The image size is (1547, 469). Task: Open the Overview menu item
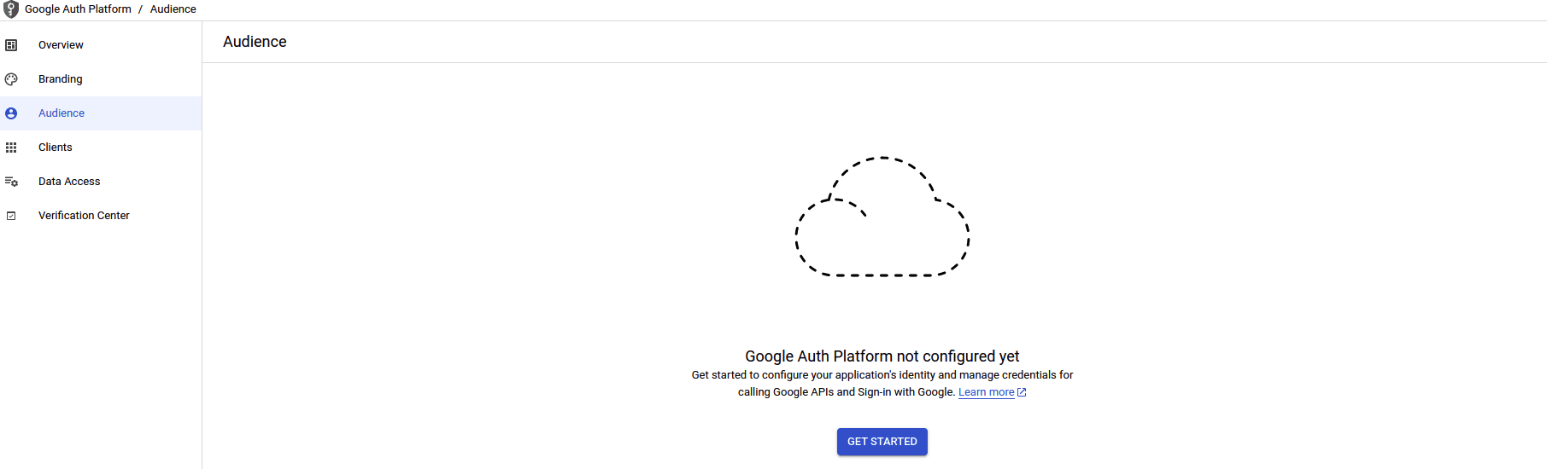point(61,45)
